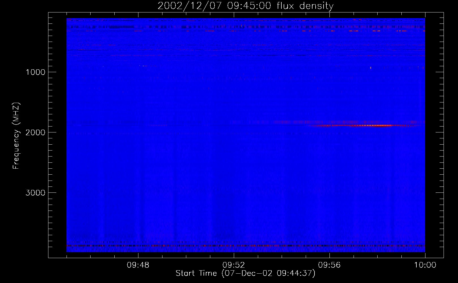The image size is (458, 283).
Task: Click the '09:56' time tick label
Action: [329, 265]
